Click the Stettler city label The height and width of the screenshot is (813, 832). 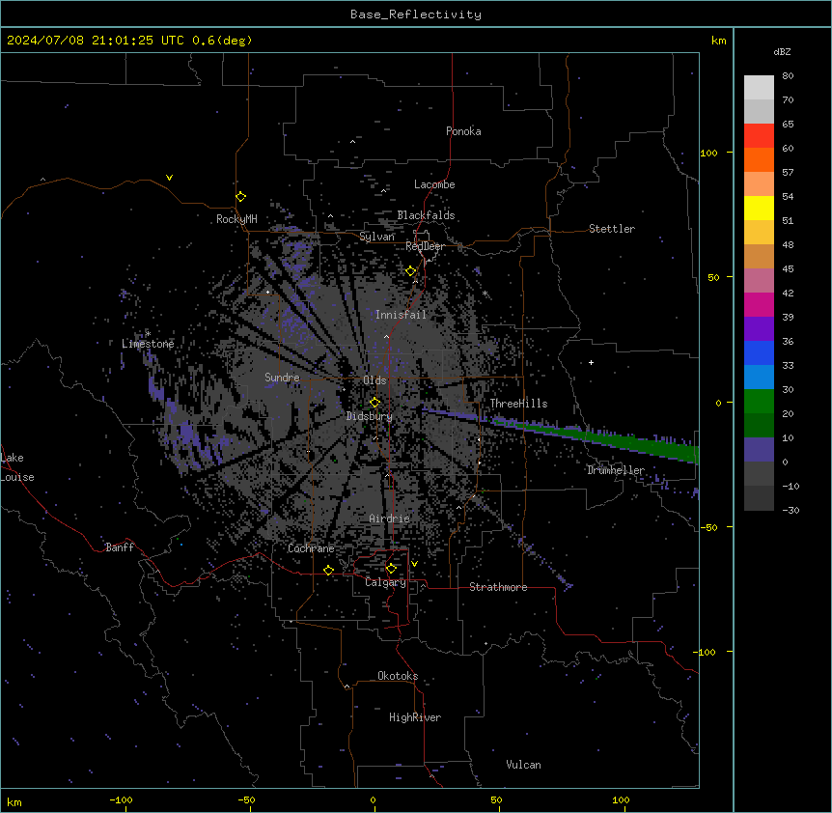tap(612, 229)
